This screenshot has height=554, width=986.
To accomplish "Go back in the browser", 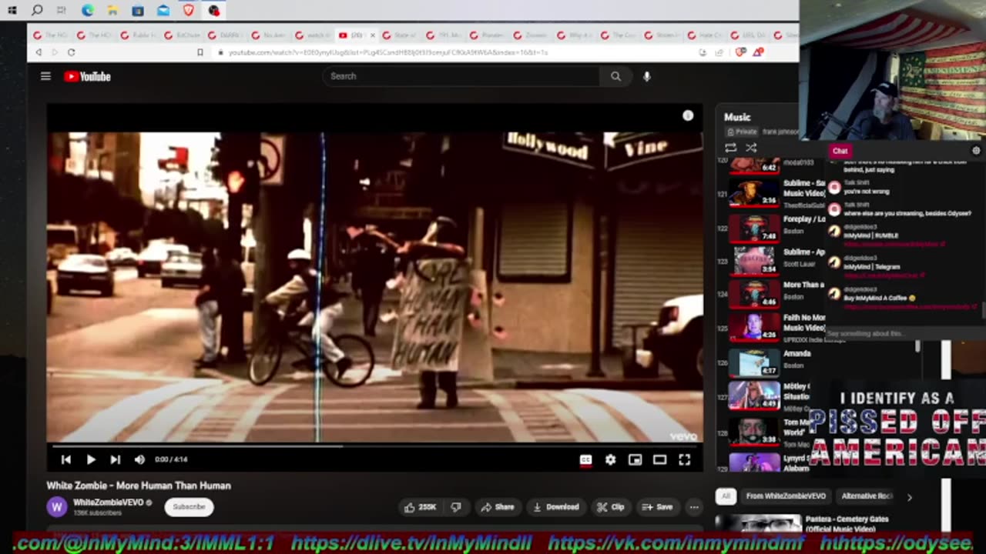I will coord(39,52).
